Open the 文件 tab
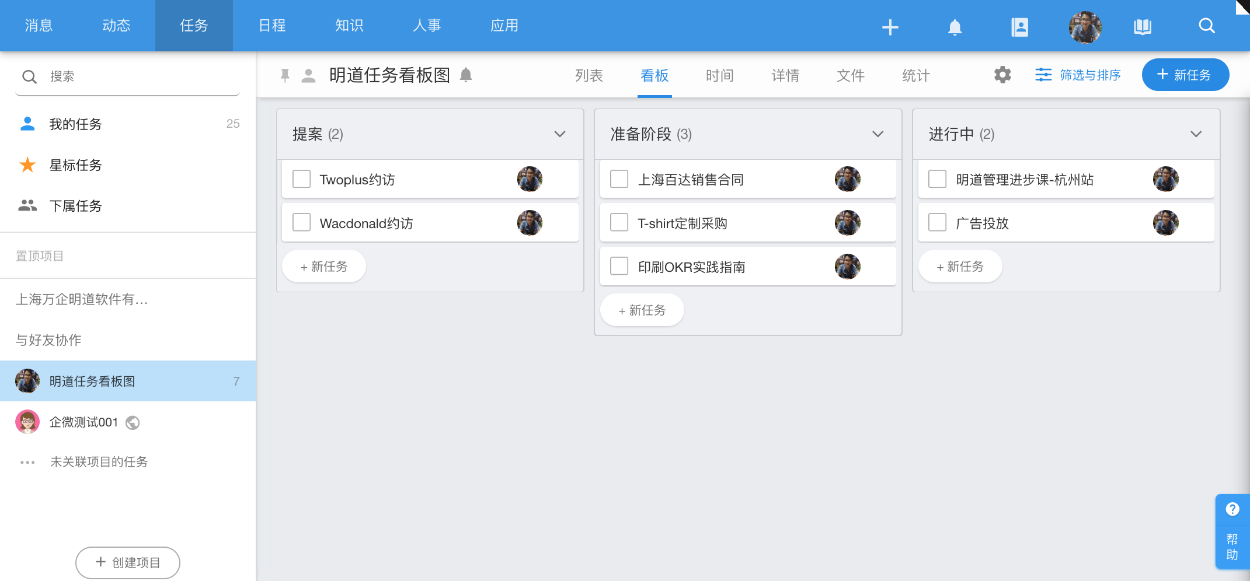Viewport: 1250px width, 581px height. 850,75
